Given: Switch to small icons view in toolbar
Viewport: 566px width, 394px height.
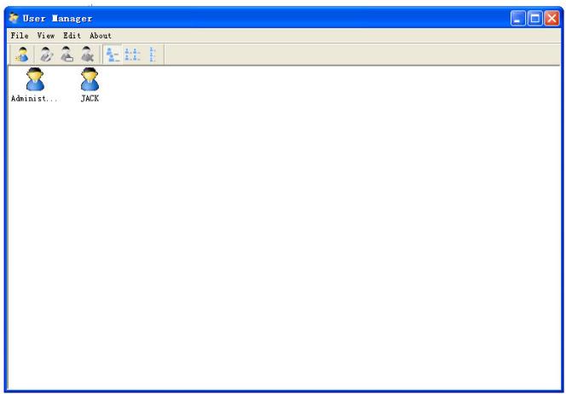Looking at the screenshot, I should 132,55.
